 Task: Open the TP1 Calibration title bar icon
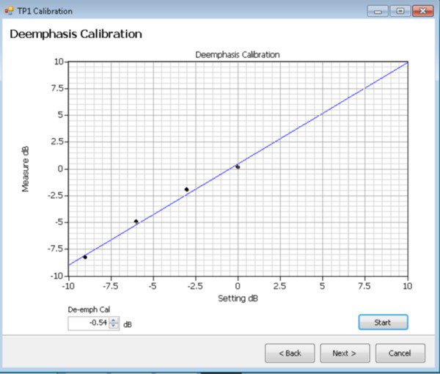coord(9,11)
